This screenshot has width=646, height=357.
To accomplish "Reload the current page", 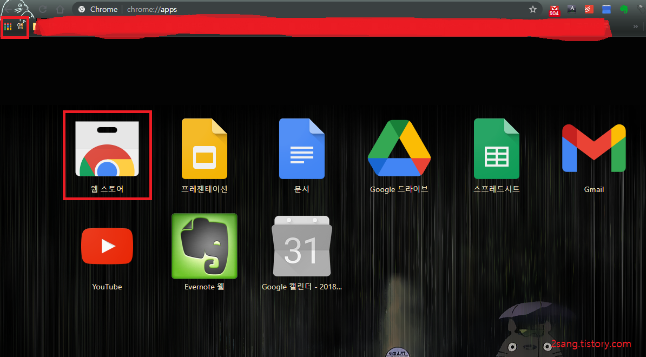I will [x=43, y=9].
